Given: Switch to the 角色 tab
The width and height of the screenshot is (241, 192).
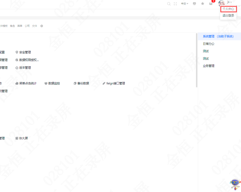Looking at the screenshot, I should [x=12, y=26].
